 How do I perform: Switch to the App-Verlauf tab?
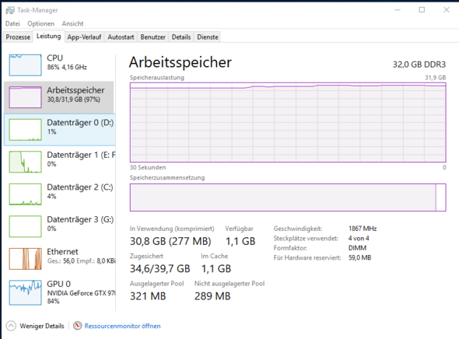[x=84, y=37]
